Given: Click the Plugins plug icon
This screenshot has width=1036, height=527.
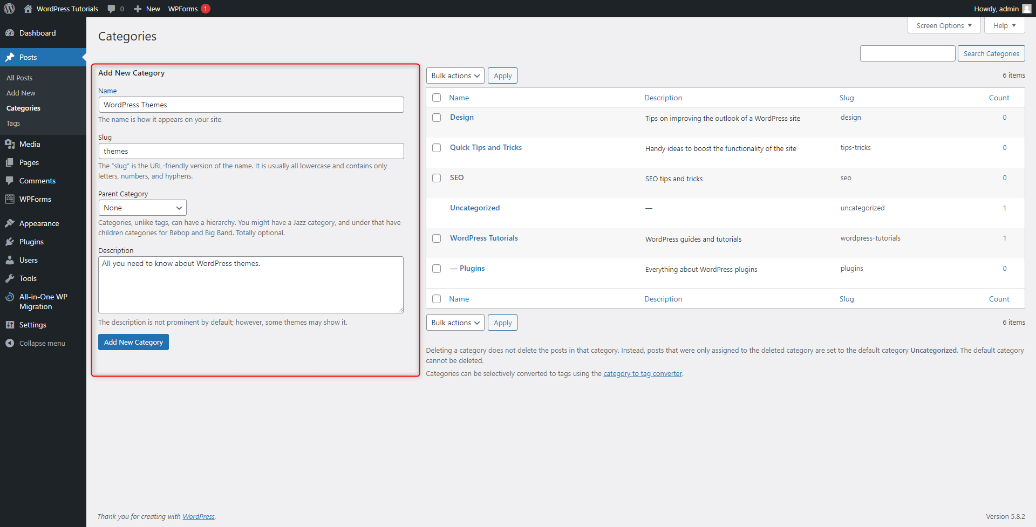Looking at the screenshot, I should coord(10,242).
